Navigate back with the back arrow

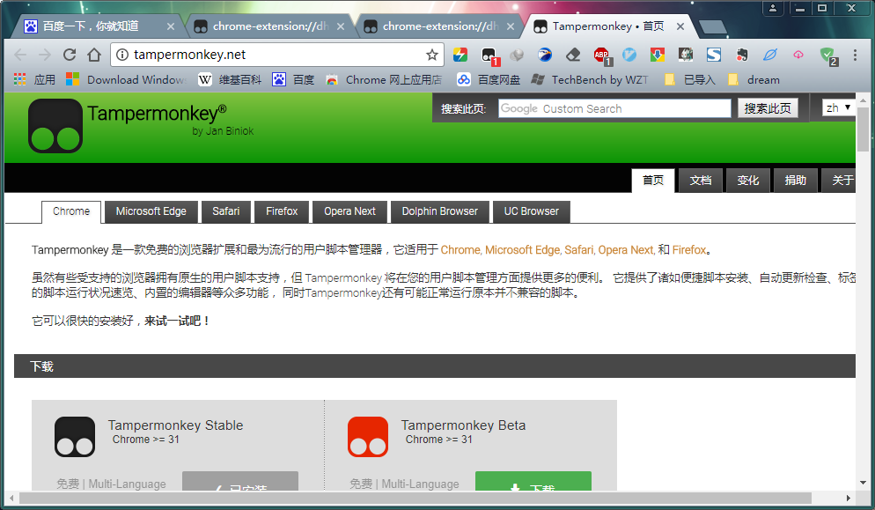pyautogui.click(x=20, y=55)
